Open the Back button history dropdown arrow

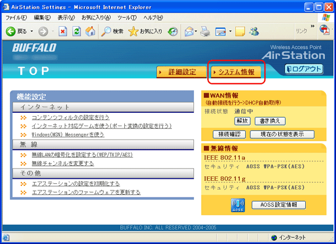[32, 31]
